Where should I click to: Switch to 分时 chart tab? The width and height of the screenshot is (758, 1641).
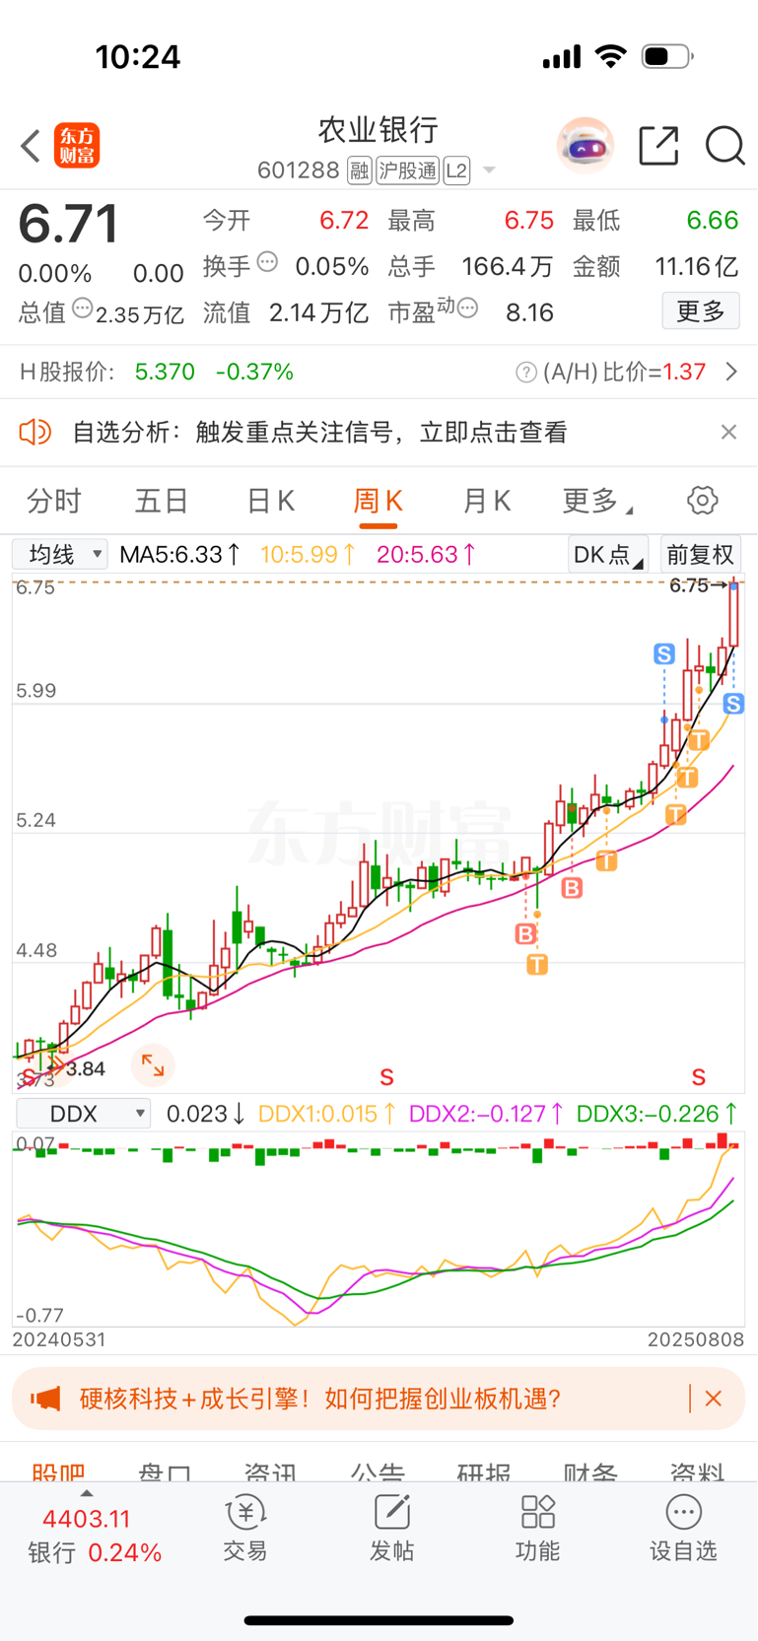54,501
